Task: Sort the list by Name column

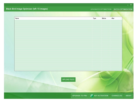Action: (x=53, y=18)
